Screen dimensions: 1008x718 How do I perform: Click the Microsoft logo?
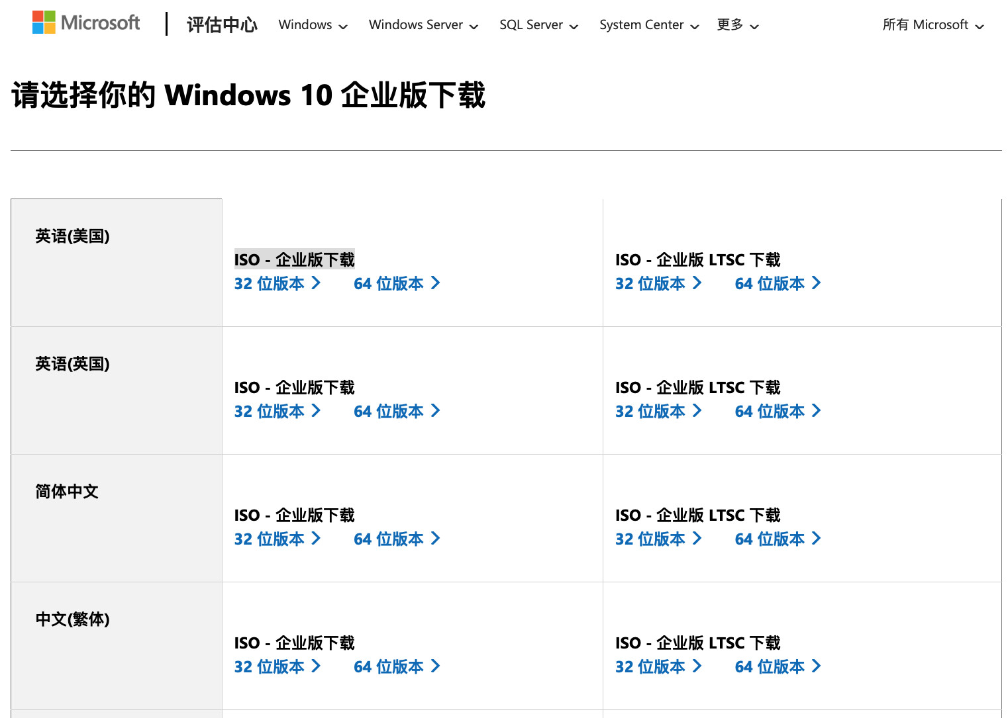[x=86, y=22]
